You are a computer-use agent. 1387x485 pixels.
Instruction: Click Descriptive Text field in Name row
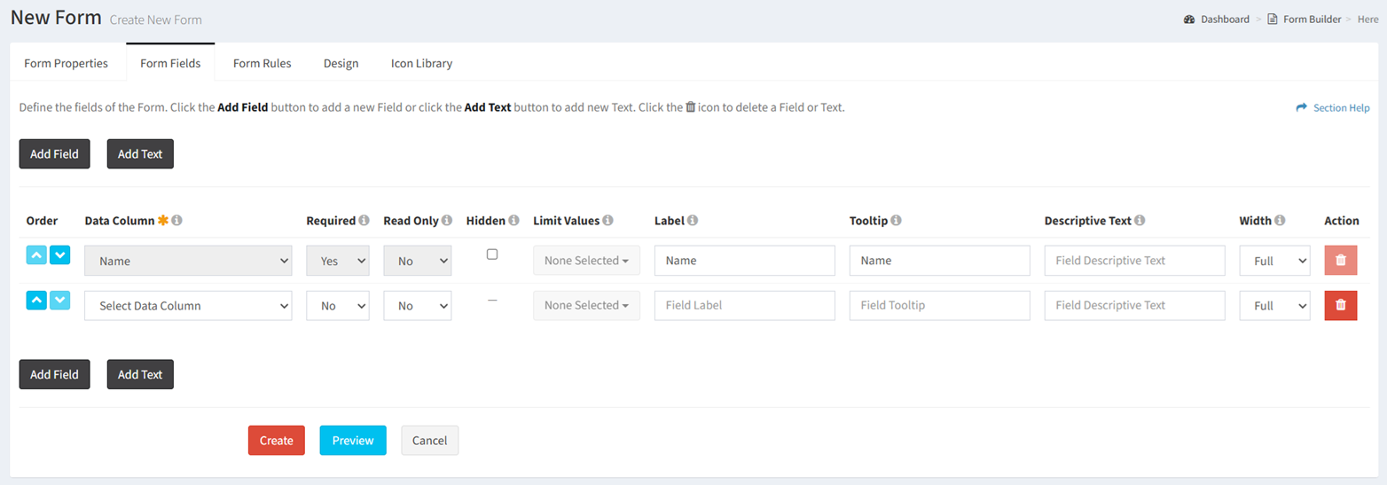point(1135,261)
